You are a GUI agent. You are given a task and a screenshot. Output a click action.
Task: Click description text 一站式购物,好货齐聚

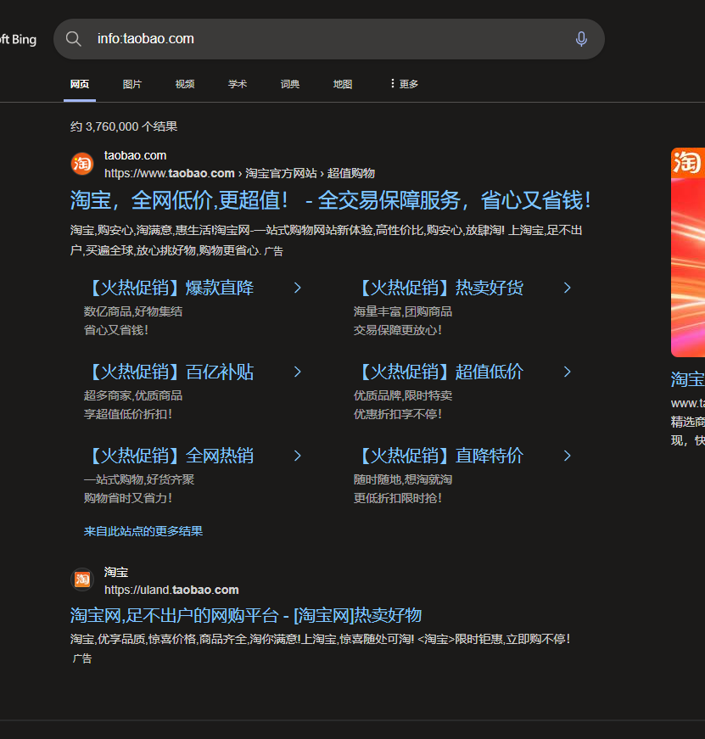(139, 479)
